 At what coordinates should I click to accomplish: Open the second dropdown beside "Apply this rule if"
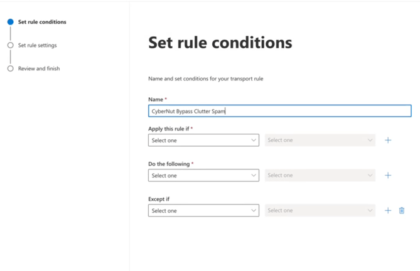click(320, 141)
